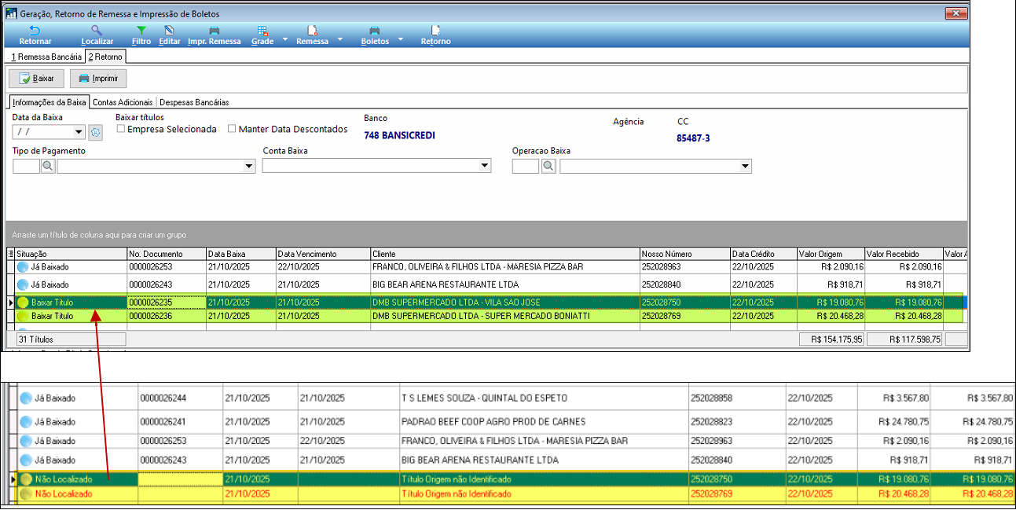The image size is (1016, 510).
Task: Open the Localizar search tool
Action: coord(97,31)
